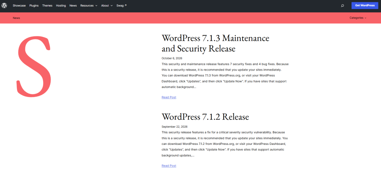Click the 7.1.3 release excerpt paragraph
The height and width of the screenshot is (169, 381).
225,76
